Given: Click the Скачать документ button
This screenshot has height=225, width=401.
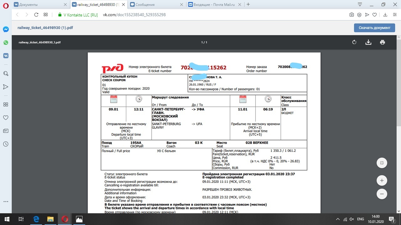Looking at the screenshot, I should (x=374, y=27).
